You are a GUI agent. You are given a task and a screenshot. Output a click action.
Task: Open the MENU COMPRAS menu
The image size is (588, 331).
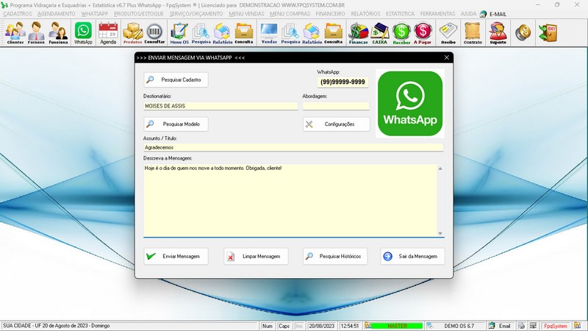pos(290,14)
